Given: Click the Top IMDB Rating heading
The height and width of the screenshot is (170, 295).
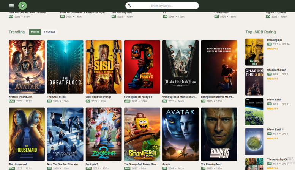Looking at the screenshot, I should [260, 32].
